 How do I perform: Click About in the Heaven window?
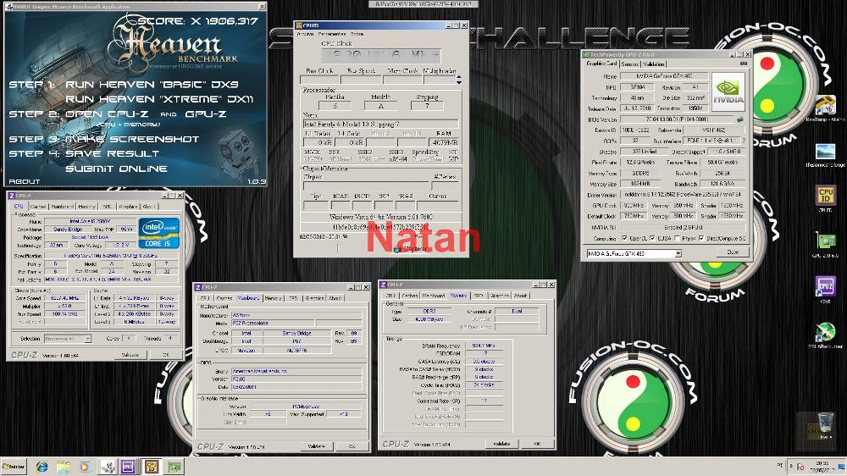pos(25,181)
